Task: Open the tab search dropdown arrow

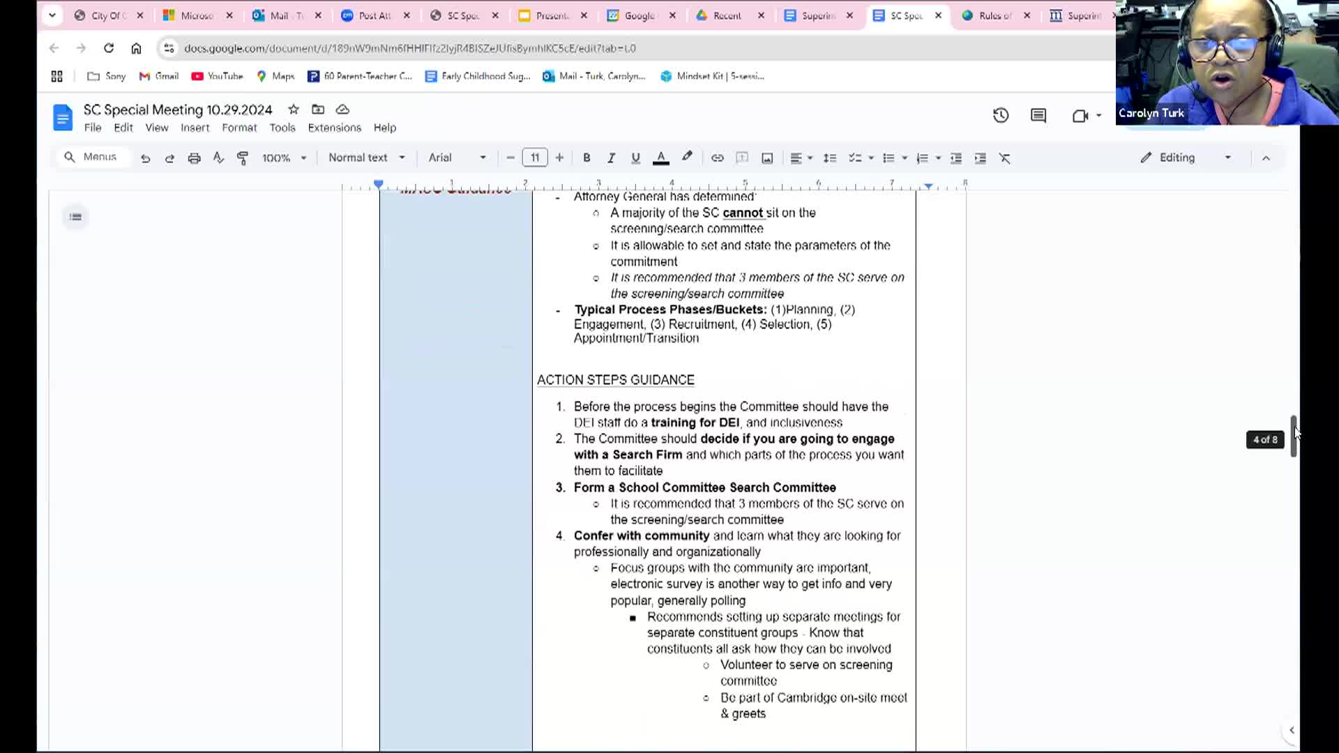Action: point(52,15)
